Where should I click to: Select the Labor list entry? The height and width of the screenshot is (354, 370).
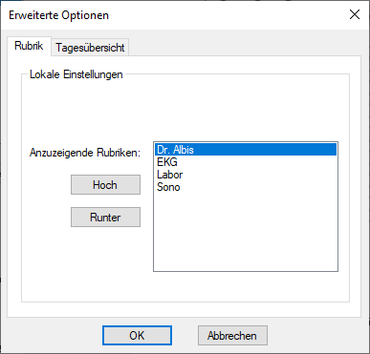coord(246,175)
